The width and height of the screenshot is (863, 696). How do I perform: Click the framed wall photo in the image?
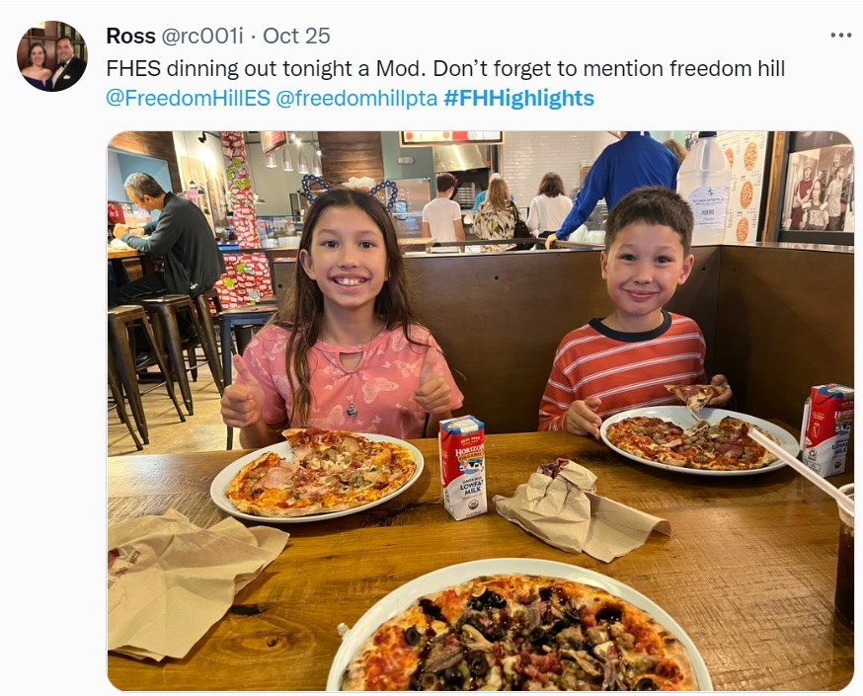tap(817, 189)
